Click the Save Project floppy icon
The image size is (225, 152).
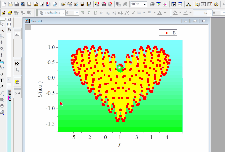pos(82,4)
